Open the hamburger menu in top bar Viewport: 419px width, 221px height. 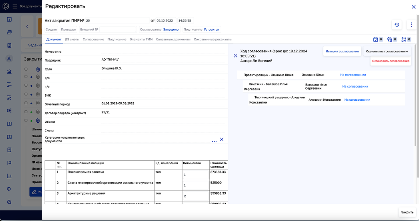15,6
